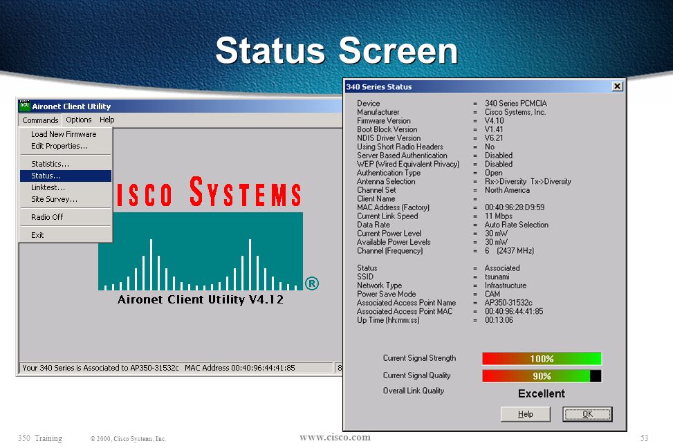
Task: Click the access point name AP350-31532c in dialog
Action: coord(508,303)
